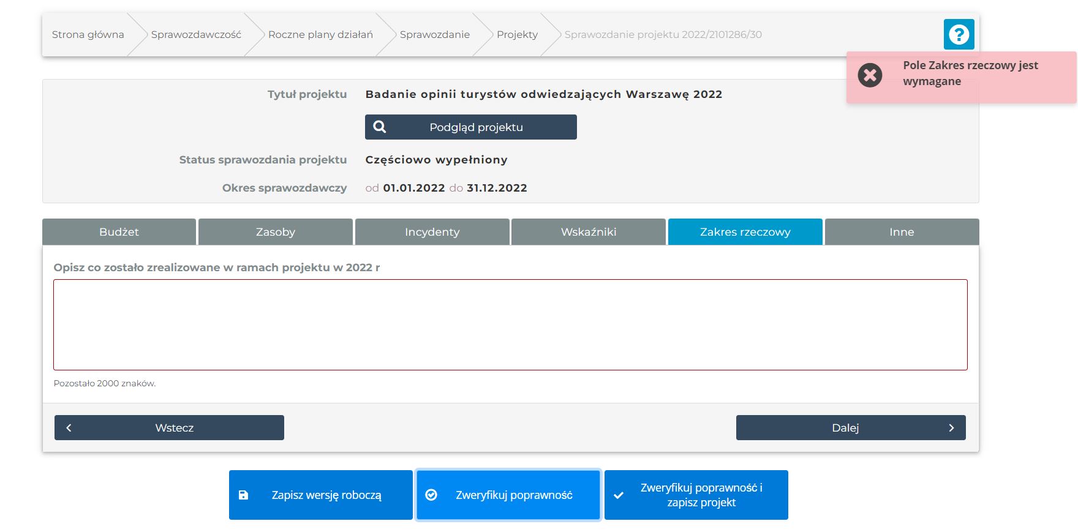This screenshot has width=1078, height=532.
Task: Click the circled checkmark verify icon
Action: 431,495
